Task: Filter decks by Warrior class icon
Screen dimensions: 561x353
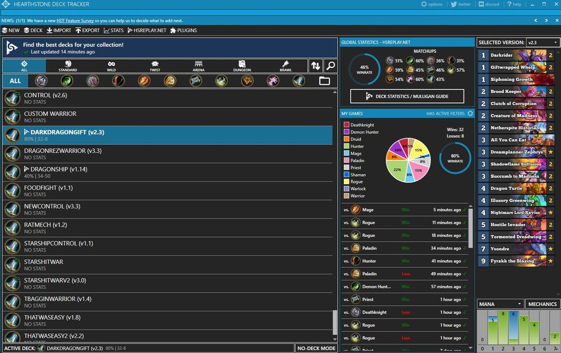Action: 299,81
